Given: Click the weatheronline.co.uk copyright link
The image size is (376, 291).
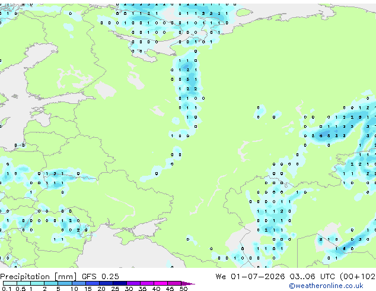Looking at the screenshot, I should pos(326,286).
